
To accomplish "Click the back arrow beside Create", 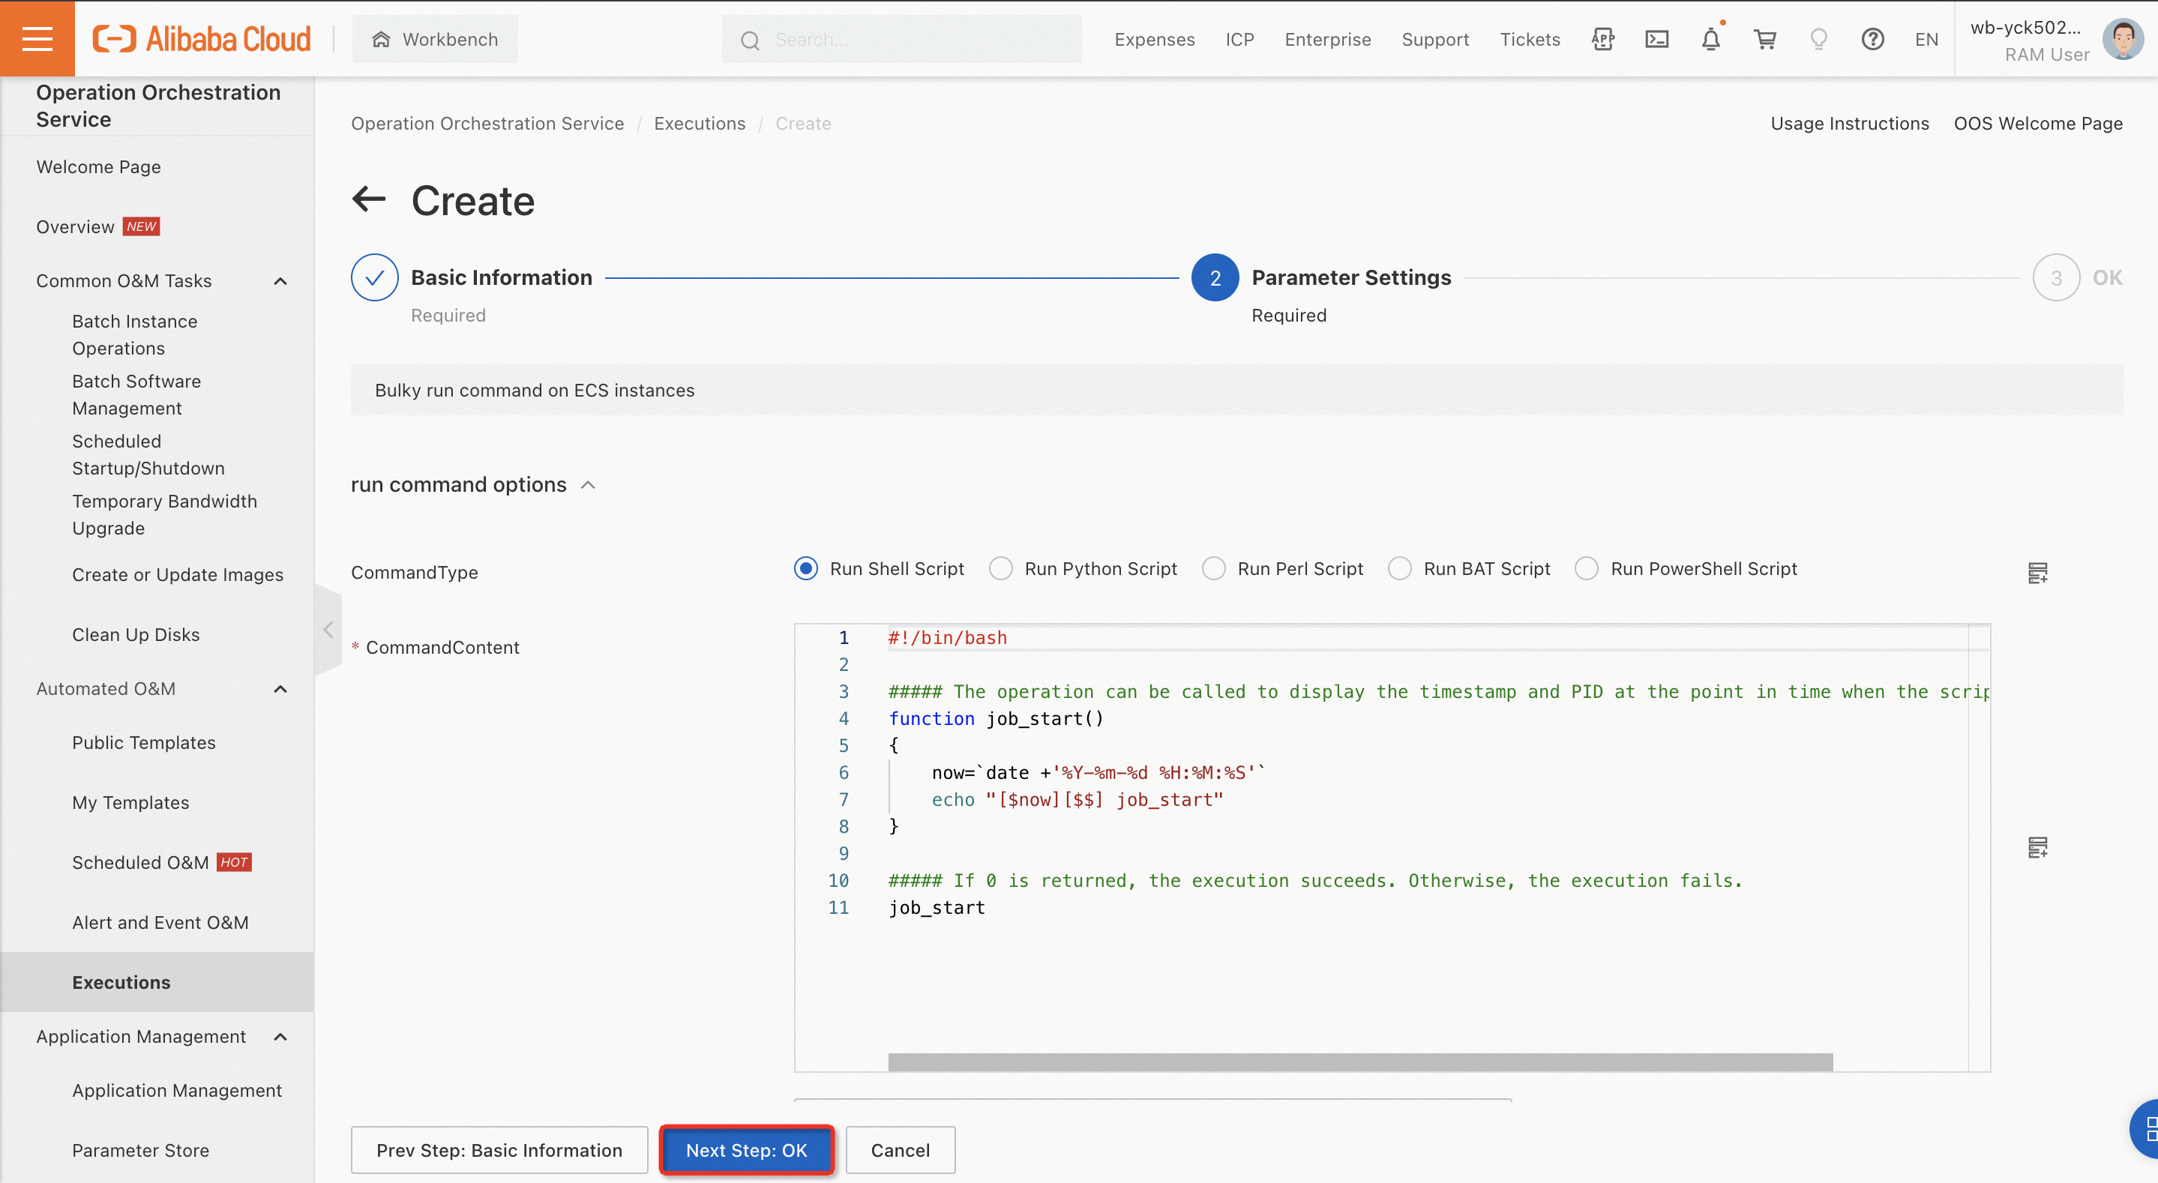I will (369, 199).
